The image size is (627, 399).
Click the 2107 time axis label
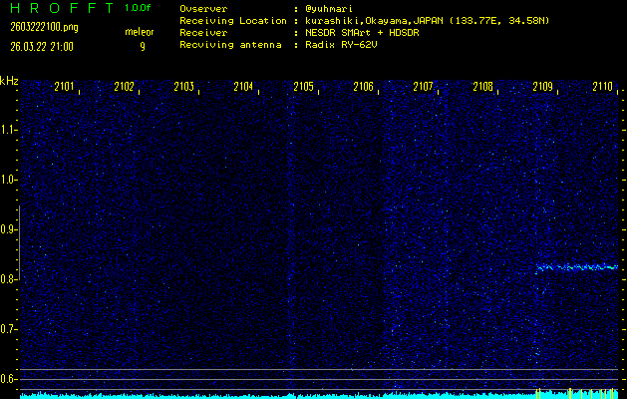(423, 87)
